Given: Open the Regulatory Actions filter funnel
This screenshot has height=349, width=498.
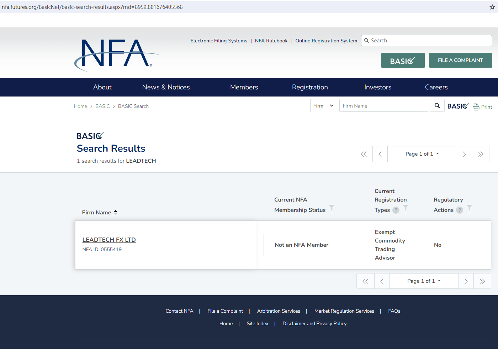Looking at the screenshot, I should pos(469,208).
